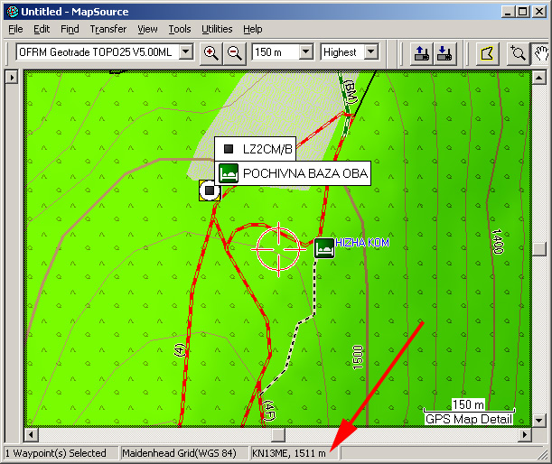Viewport: 552px width, 464px height.
Task: Click the POCHIVNA BAZA OBA lodging icon
Action: tap(229, 173)
